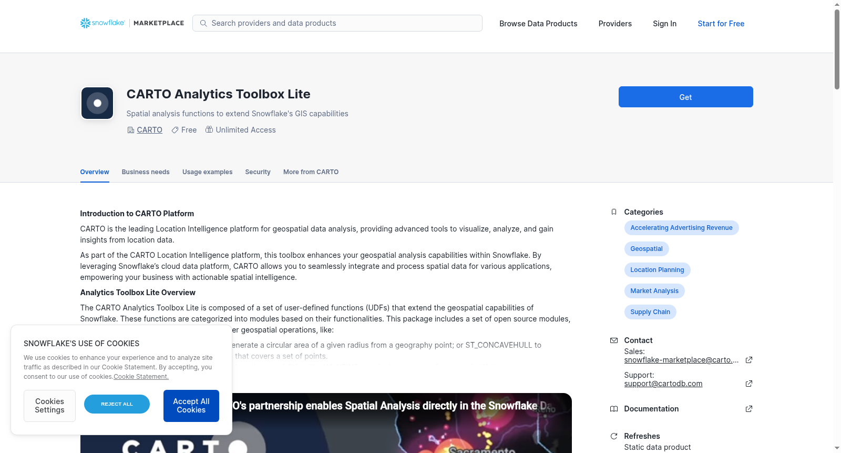Screen dimensions: 841x453
Task: Select the Supply Chain category tag
Action: coord(650,312)
